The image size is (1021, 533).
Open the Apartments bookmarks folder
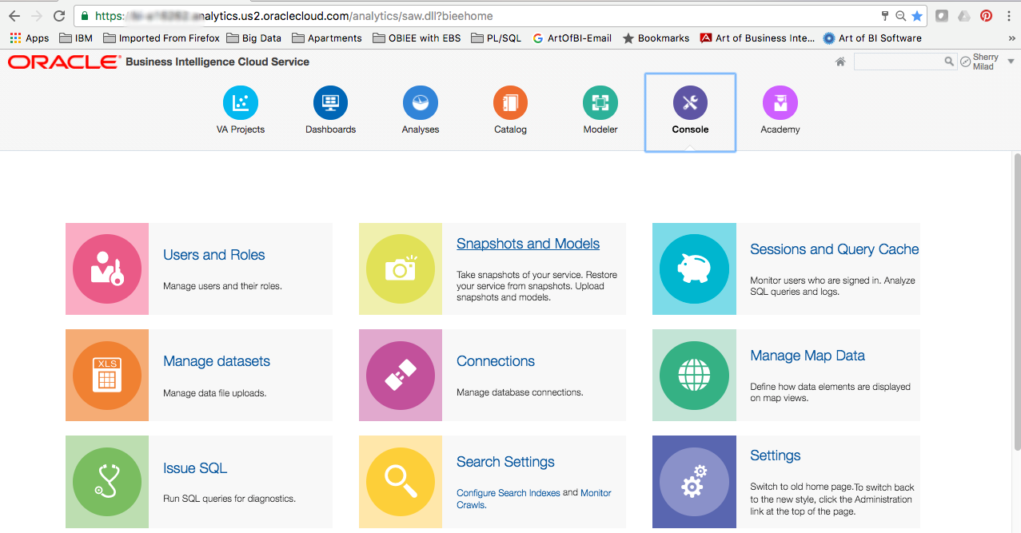tap(327, 38)
